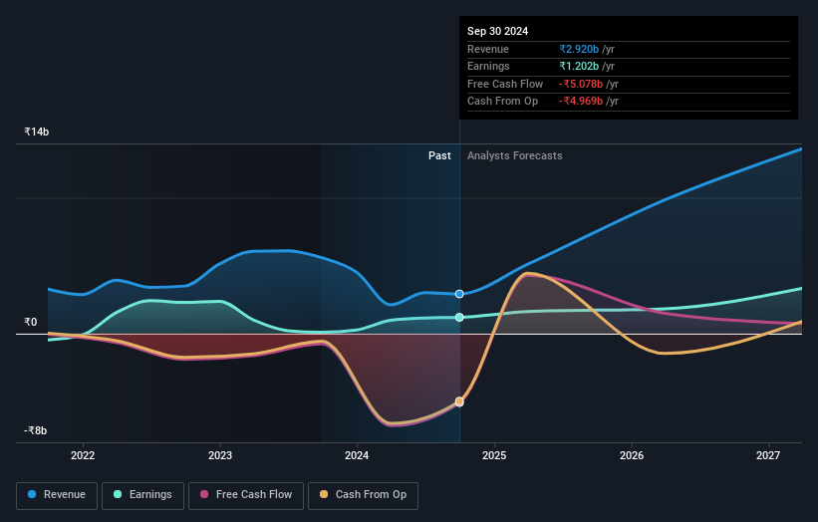This screenshot has width=818, height=522.
Task: Click the teal Earnings legend dot
Action: 118,494
